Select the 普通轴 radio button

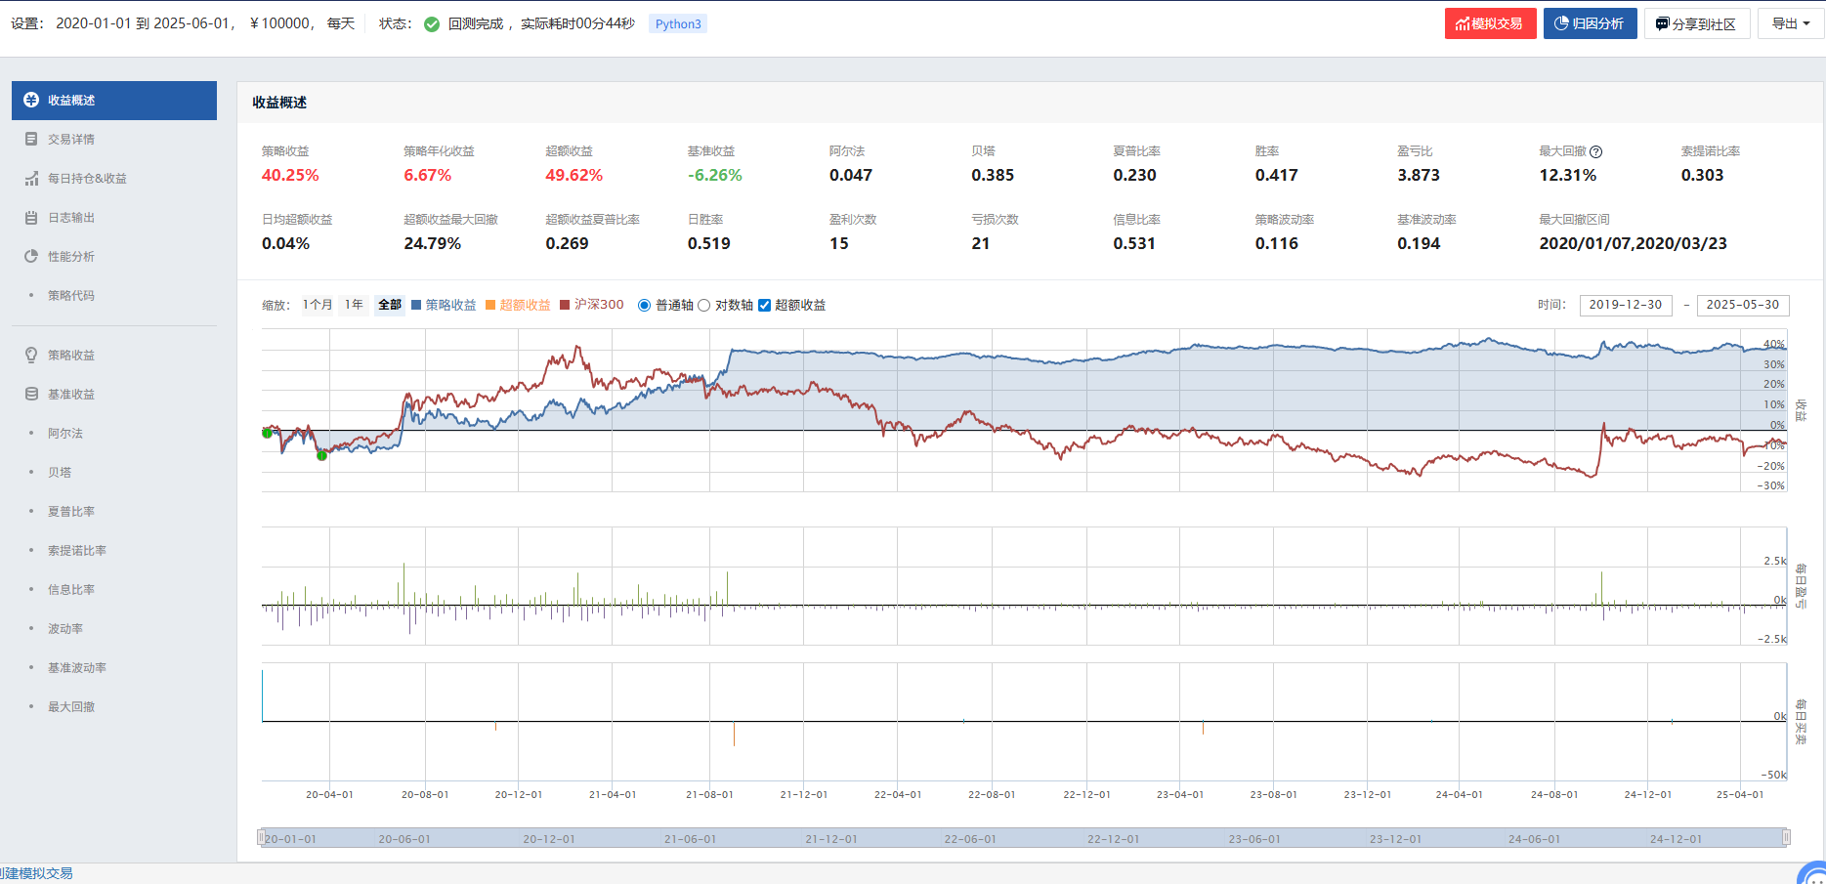coord(644,306)
